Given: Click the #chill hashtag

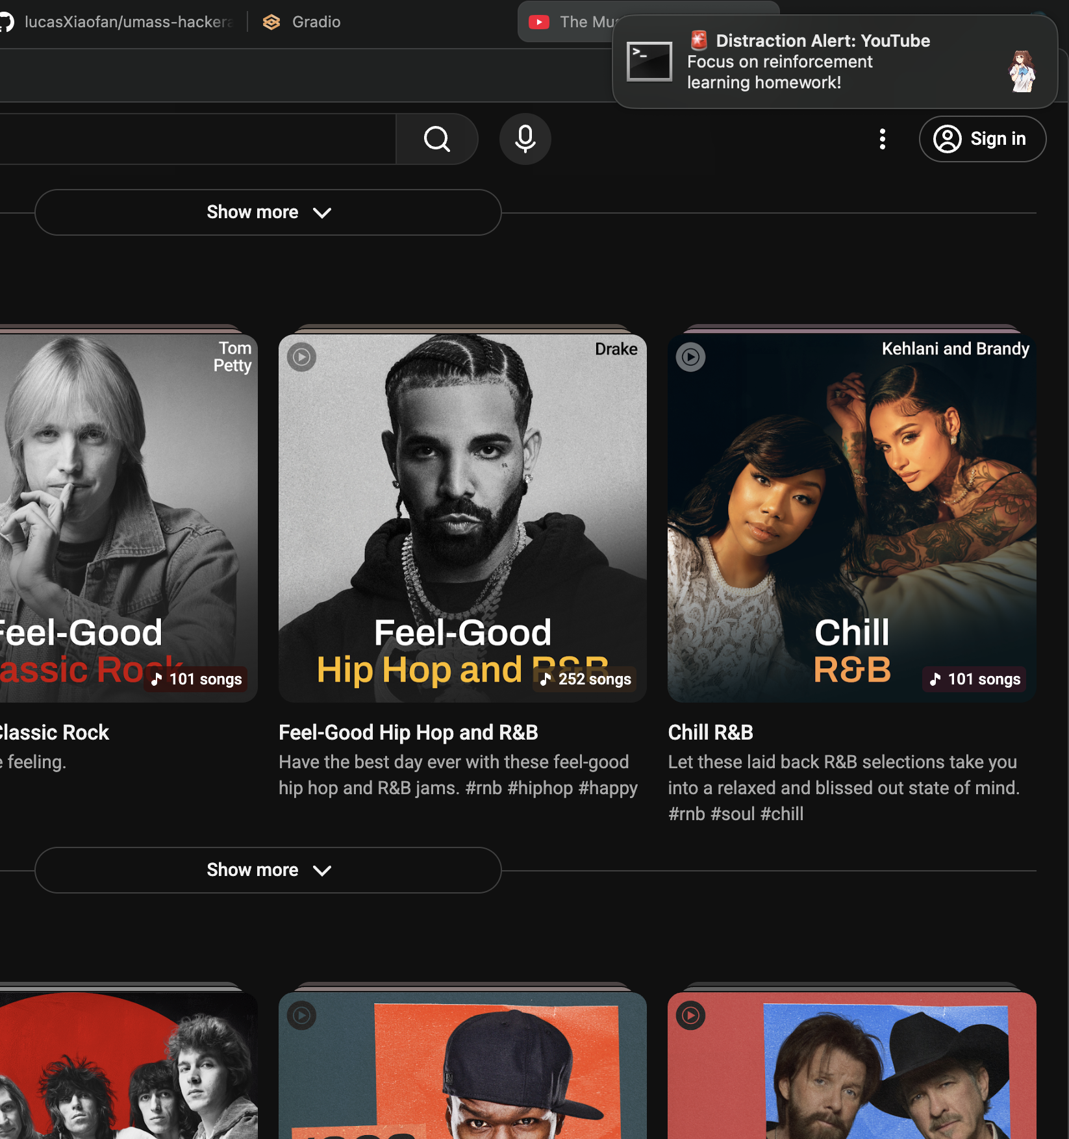Looking at the screenshot, I should pos(782,814).
